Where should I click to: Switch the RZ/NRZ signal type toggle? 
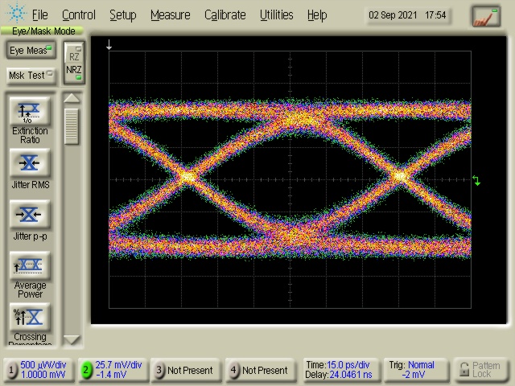(x=73, y=63)
